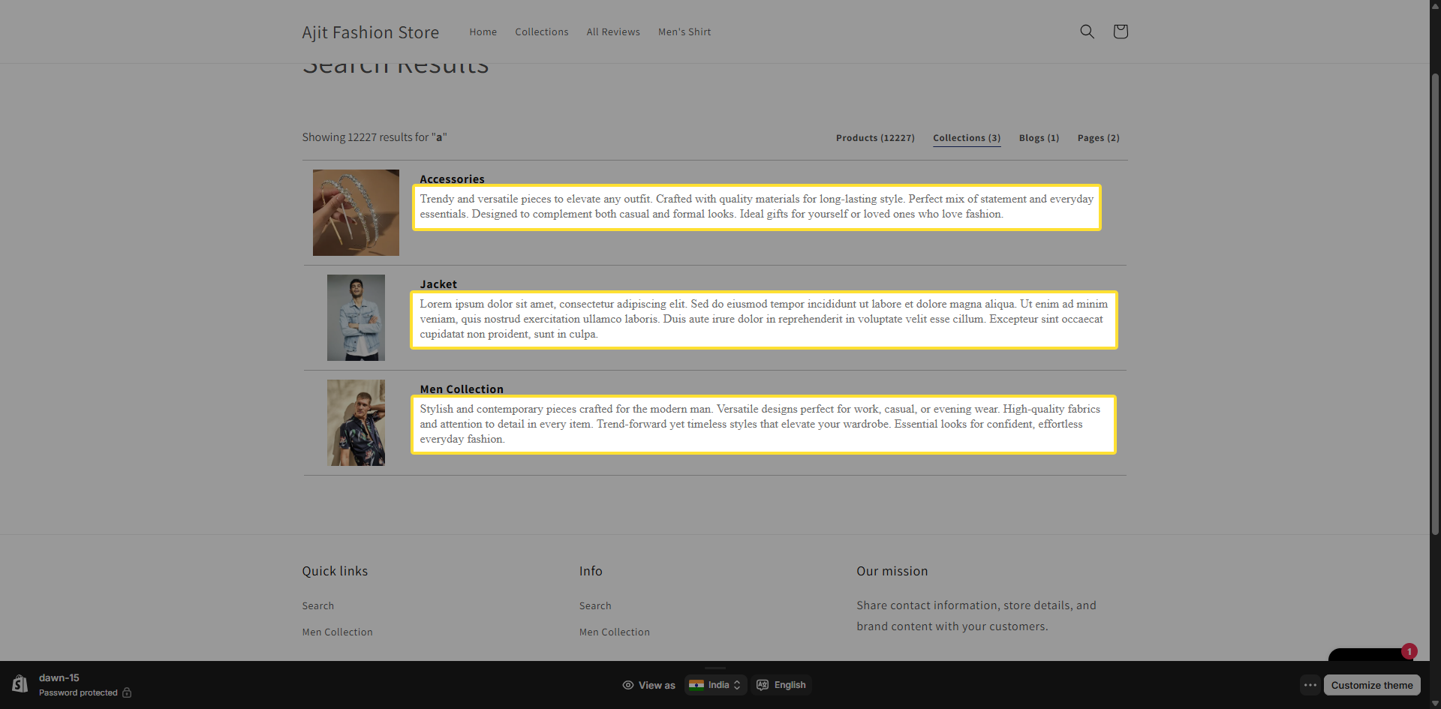
Task: Open the Accessories collection thumbnail
Action: (x=356, y=212)
